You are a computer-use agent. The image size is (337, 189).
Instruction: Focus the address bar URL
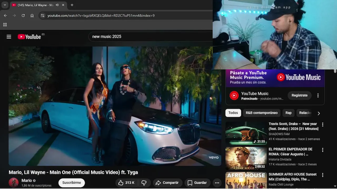click(x=101, y=15)
